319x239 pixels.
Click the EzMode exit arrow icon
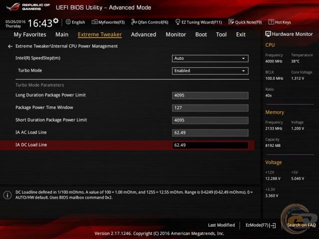coord(273,226)
